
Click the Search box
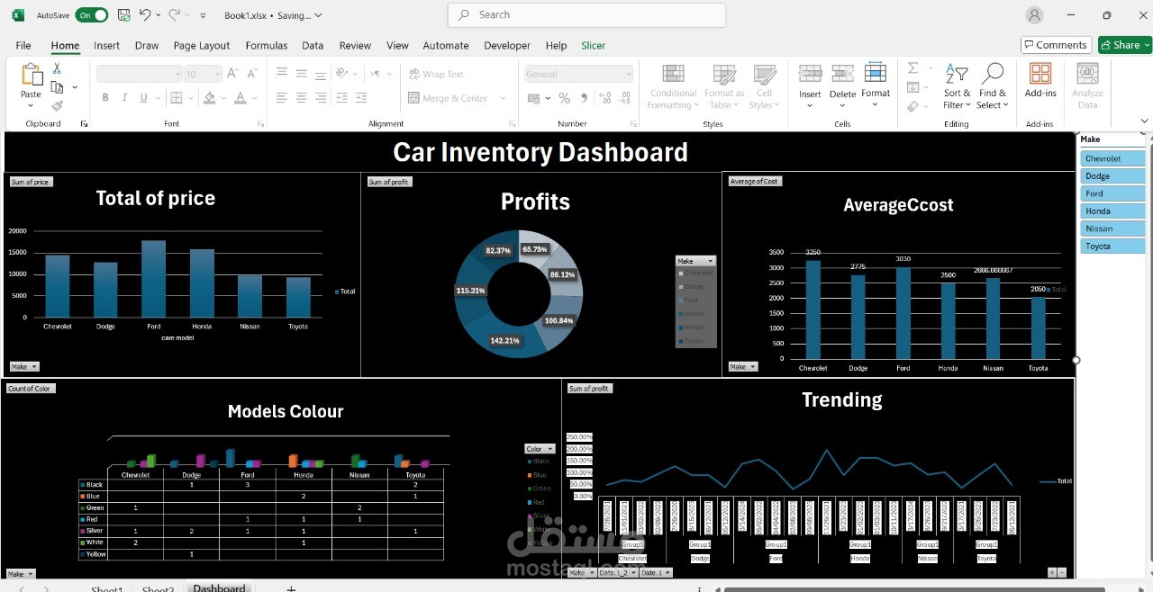(586, 15)
